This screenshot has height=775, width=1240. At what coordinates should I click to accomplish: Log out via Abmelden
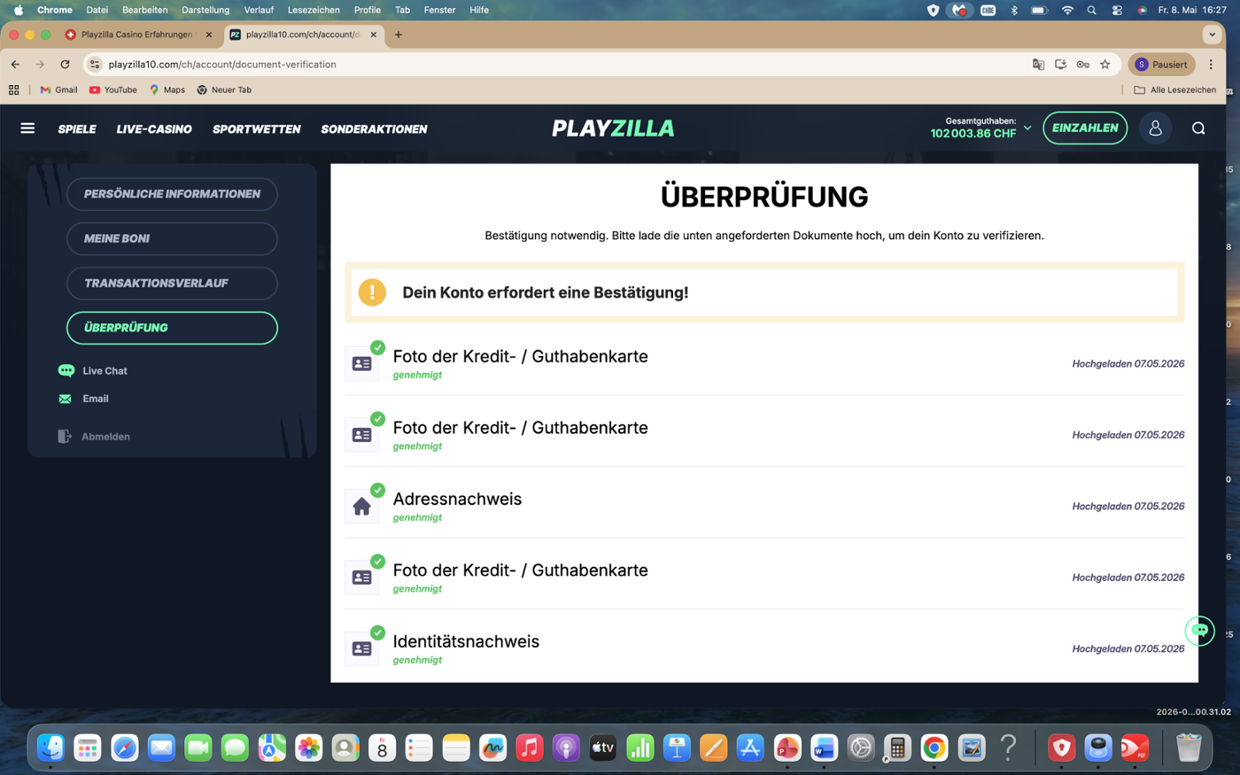pyautogui.click(x=93, y=436)
